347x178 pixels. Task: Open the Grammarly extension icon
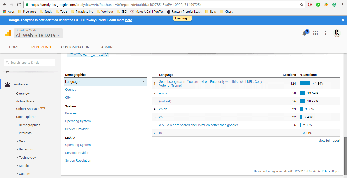(334, 5)
